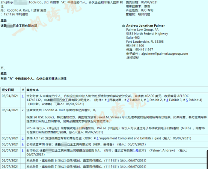The width and height of the screenshot is (208, 169).
Task: Open attachment 1 Supplement Complaint and Exhibits
Action: coord(98,138)
